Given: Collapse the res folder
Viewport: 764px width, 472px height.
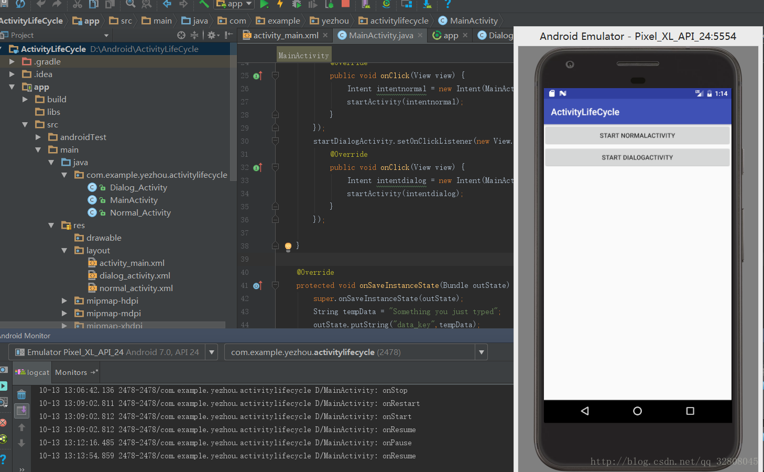Looking at the screenshot, I should click(51, 225).
